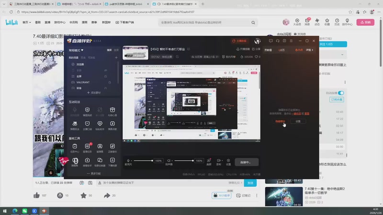Mute the microphone icon in stream companion
This screenshot has height=215, width=383.
pyautogui.click(x=128, y=161)
